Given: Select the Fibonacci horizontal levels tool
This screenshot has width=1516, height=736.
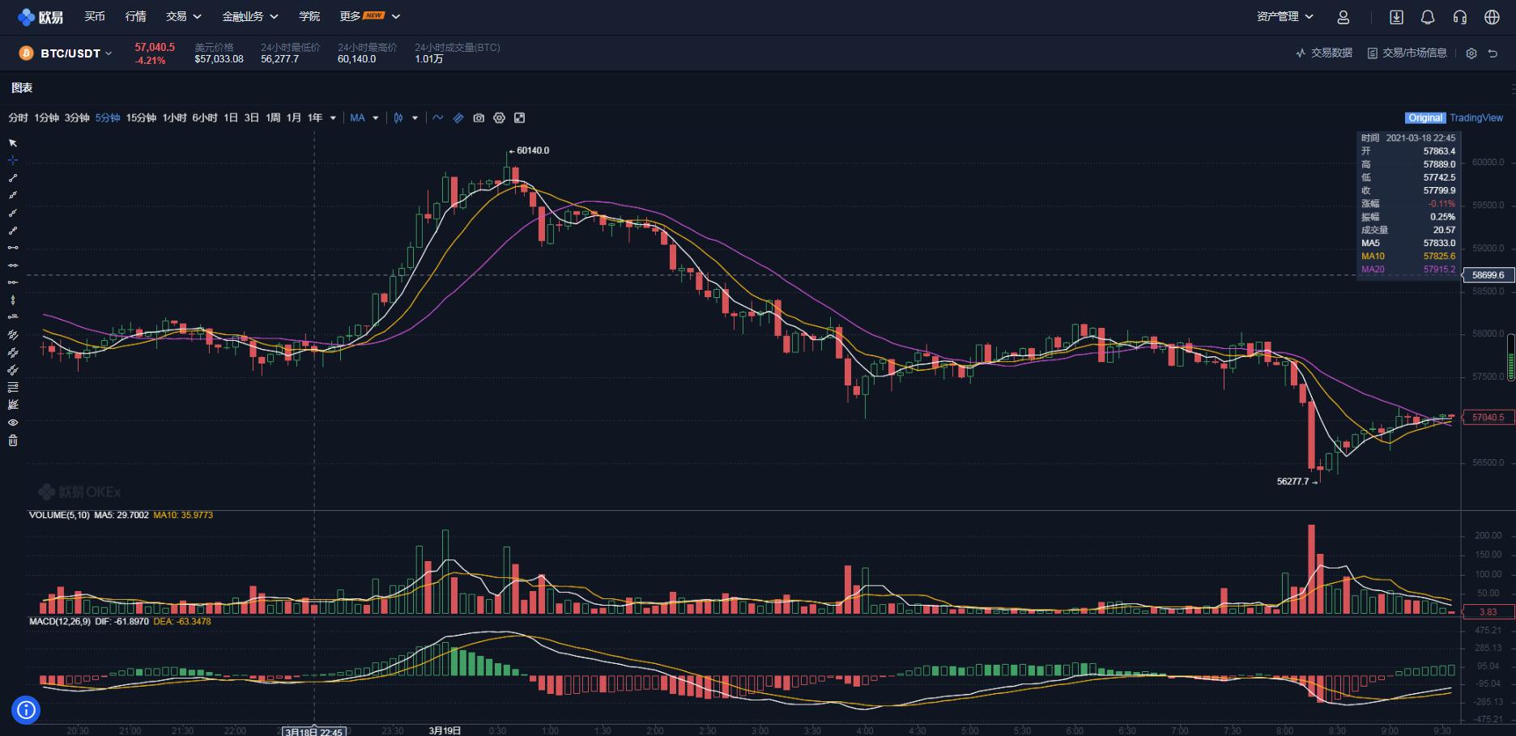Looking at the screenshot, I should pos(13,388).
